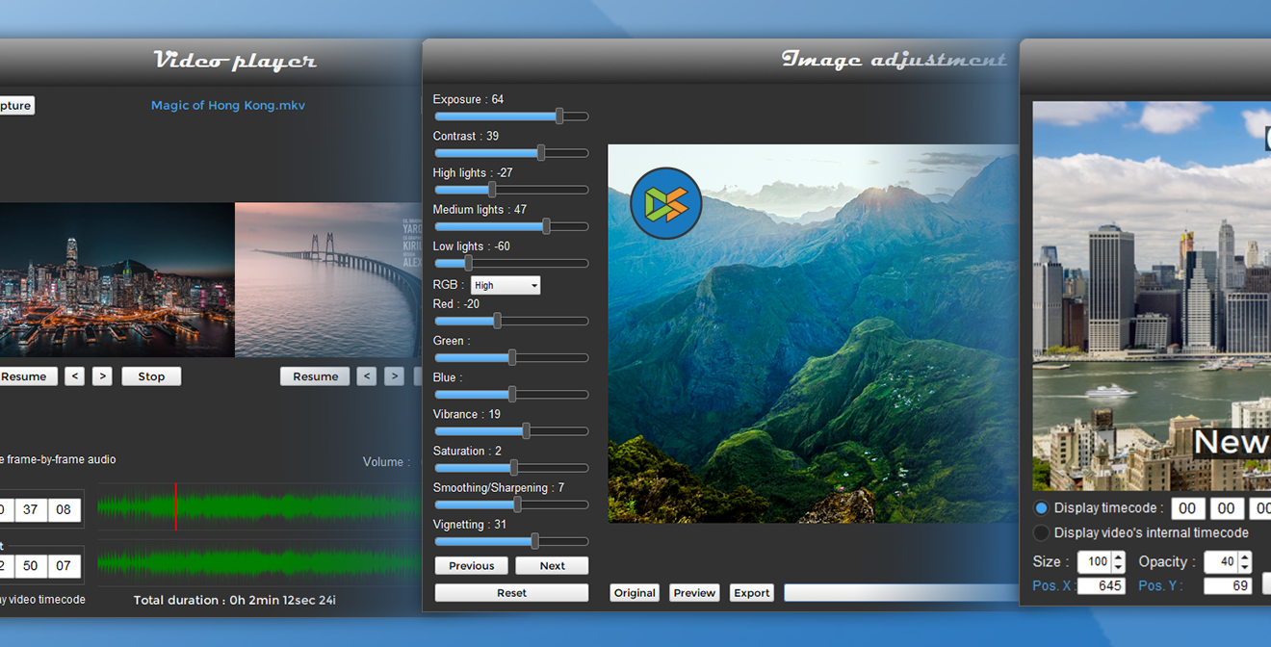
Task: Click the Contrast slider handle
Action: pos(541,152)
